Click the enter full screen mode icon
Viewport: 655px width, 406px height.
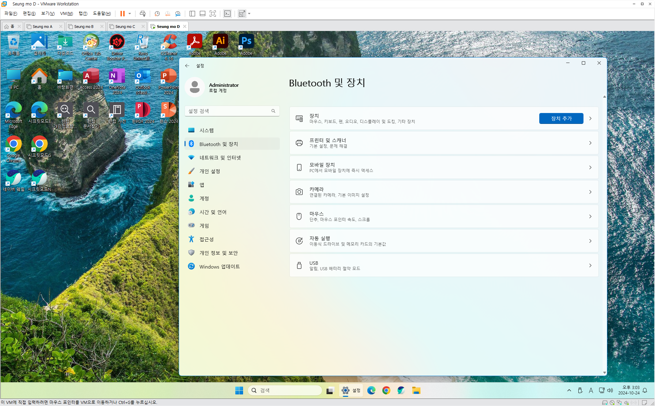click(213, 14)
